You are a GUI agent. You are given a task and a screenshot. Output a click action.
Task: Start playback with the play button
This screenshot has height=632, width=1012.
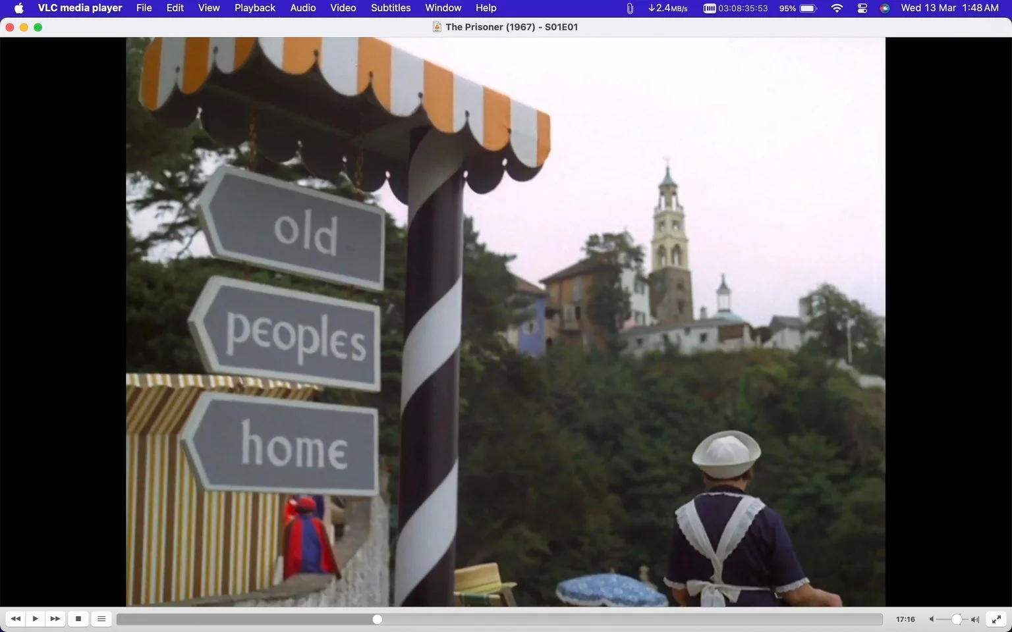point(35,619)
